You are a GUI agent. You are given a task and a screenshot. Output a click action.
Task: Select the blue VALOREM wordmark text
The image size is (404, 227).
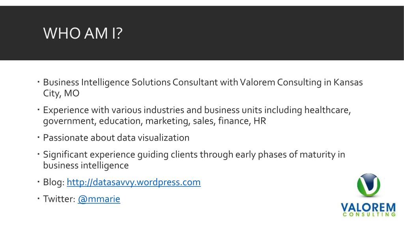tap(368, 207)
